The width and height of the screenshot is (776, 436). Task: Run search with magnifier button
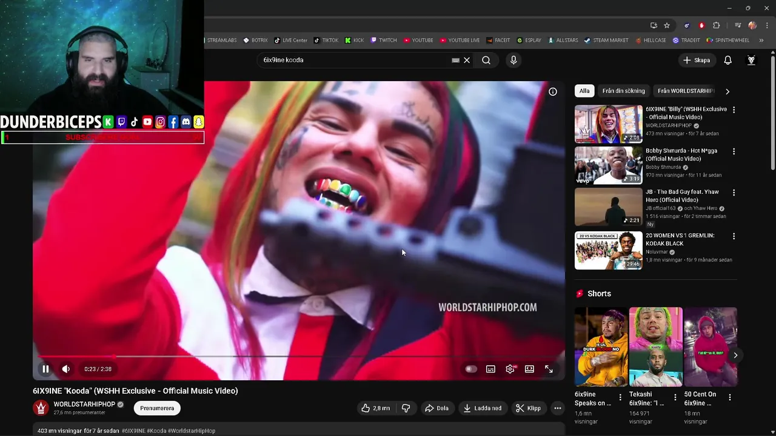tap(486, 60)
